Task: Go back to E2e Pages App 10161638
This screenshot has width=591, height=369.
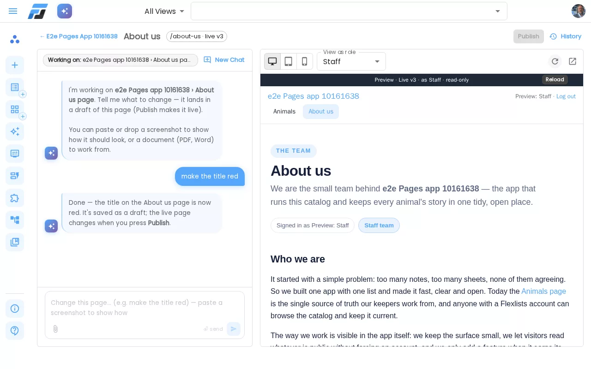Action: click(78, 36)
